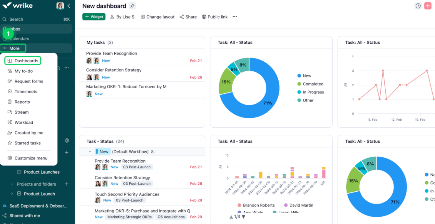The height and width of the screenshot is (224, 435).
Task: Open the dashboard more options menu
Action: point(235,17)
